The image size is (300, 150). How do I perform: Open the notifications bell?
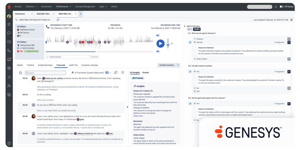tap(276, 6)
